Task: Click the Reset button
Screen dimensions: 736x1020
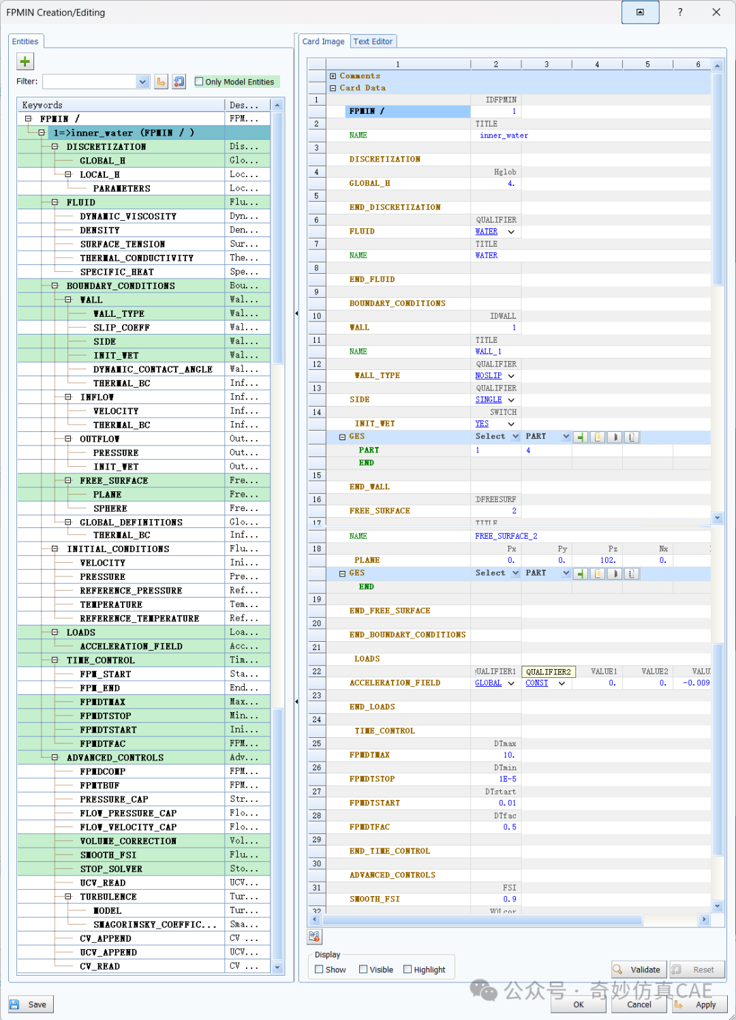Action: [698, 970]
